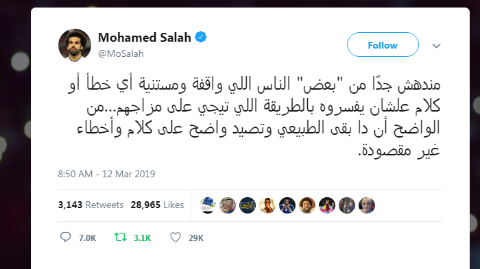Image resolution: width=480 pixels, height=269 pixels.
Task: View the 28,965 Likes list
Action: [157, 205]
